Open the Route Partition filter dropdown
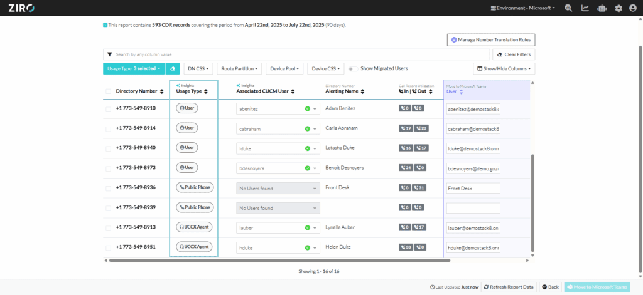Viewport: 643px width, 295px height. [x=239, y=69]
